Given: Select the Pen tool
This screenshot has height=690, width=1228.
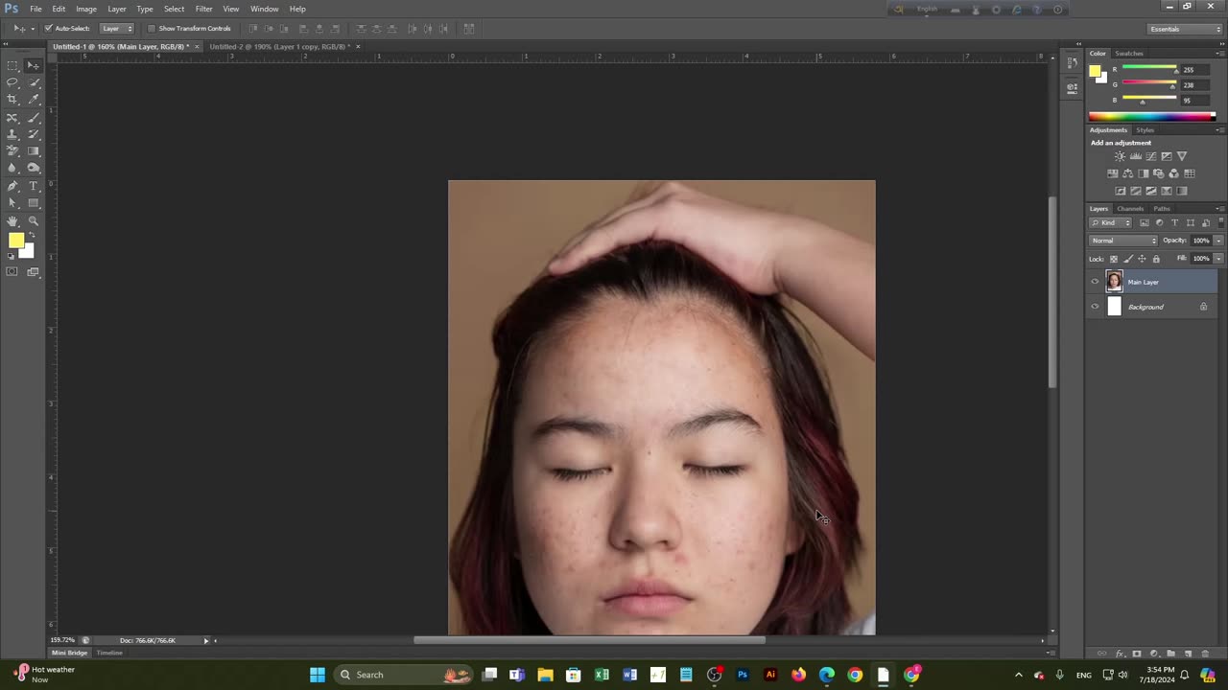Looking at the screenshot, I should click(12, 186).
